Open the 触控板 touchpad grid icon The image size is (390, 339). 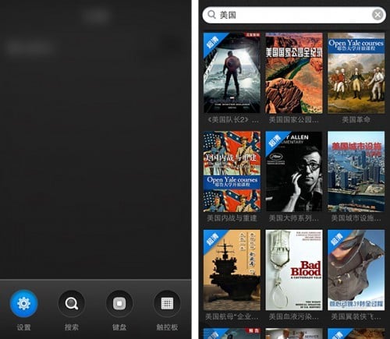(x=167, y=303)
